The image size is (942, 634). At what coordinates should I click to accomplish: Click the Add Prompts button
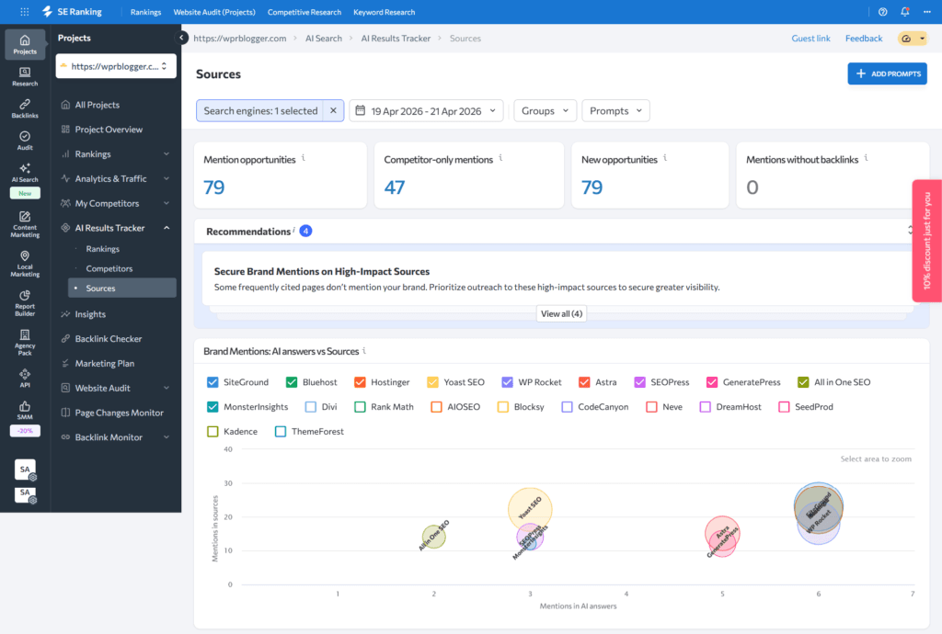(x=887, y=74)
